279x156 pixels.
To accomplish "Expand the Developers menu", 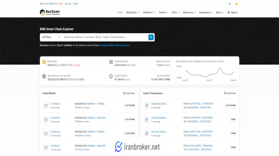I will (206, 12).
